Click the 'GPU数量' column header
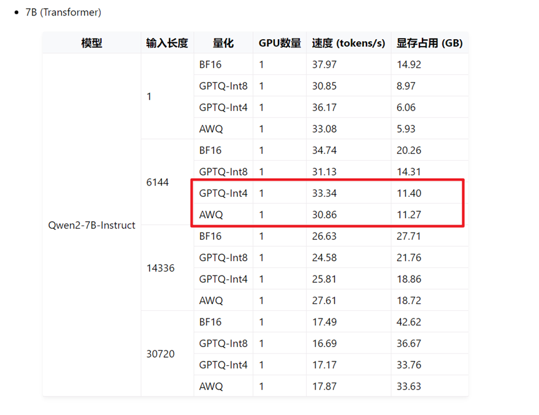 click(280, 43)
